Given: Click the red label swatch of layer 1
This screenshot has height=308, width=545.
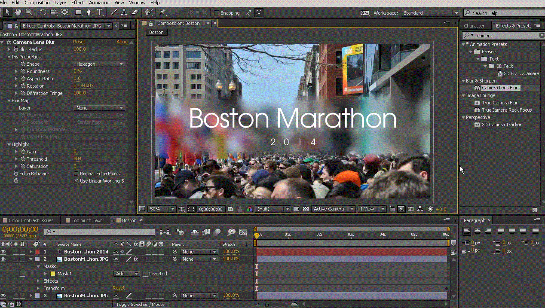Looking at the screenshot, I should 37,252.
